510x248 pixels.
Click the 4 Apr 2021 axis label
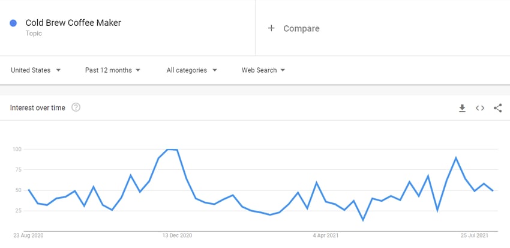326,235
